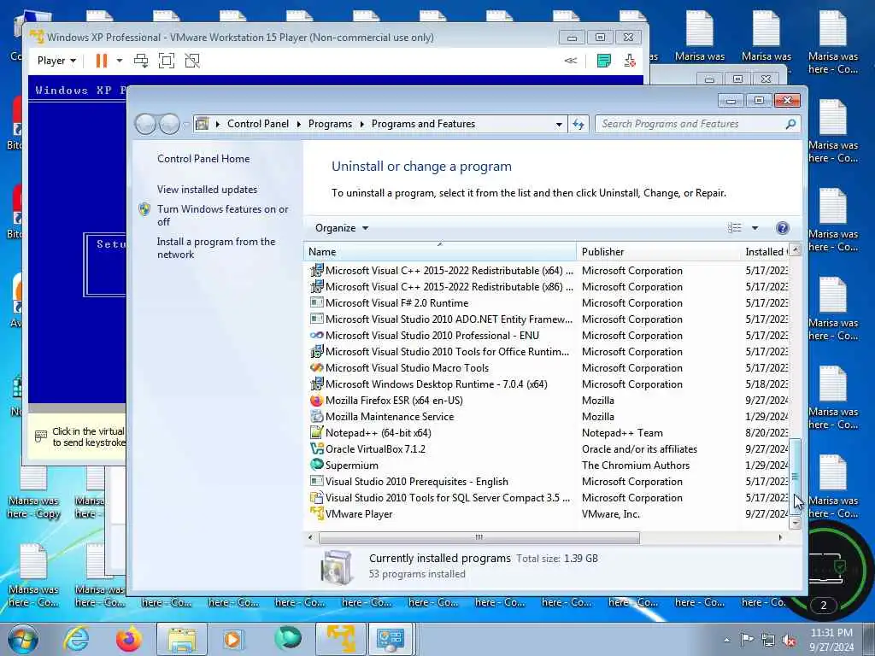Screen dimensions: 875x656
Task: Click horizontal scrollbar right arrow under list
Action: click(780, 537)
